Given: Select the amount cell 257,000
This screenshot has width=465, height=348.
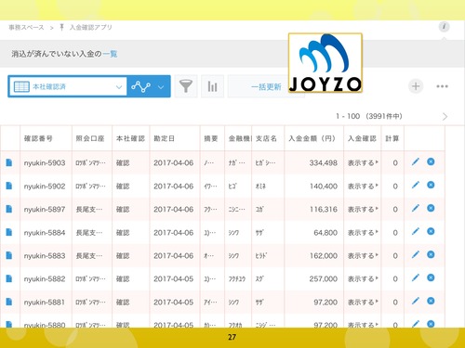Looking at the screenshot, I should click(323, 278).
